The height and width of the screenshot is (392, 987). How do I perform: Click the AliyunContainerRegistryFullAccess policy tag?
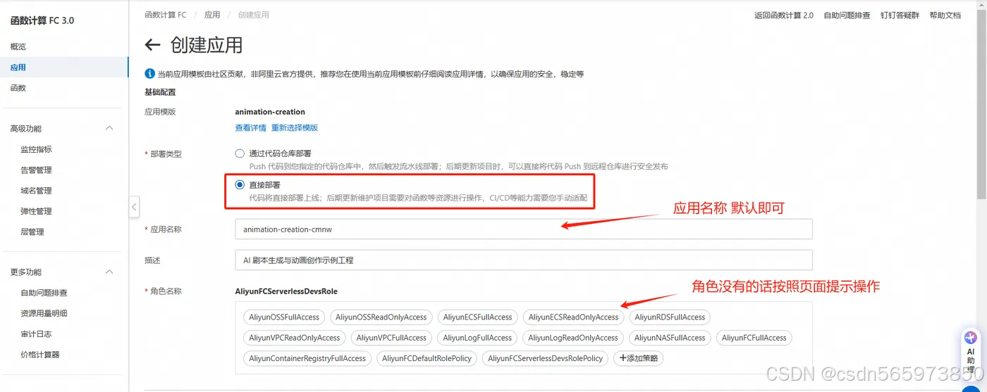[x=307, y=358]
